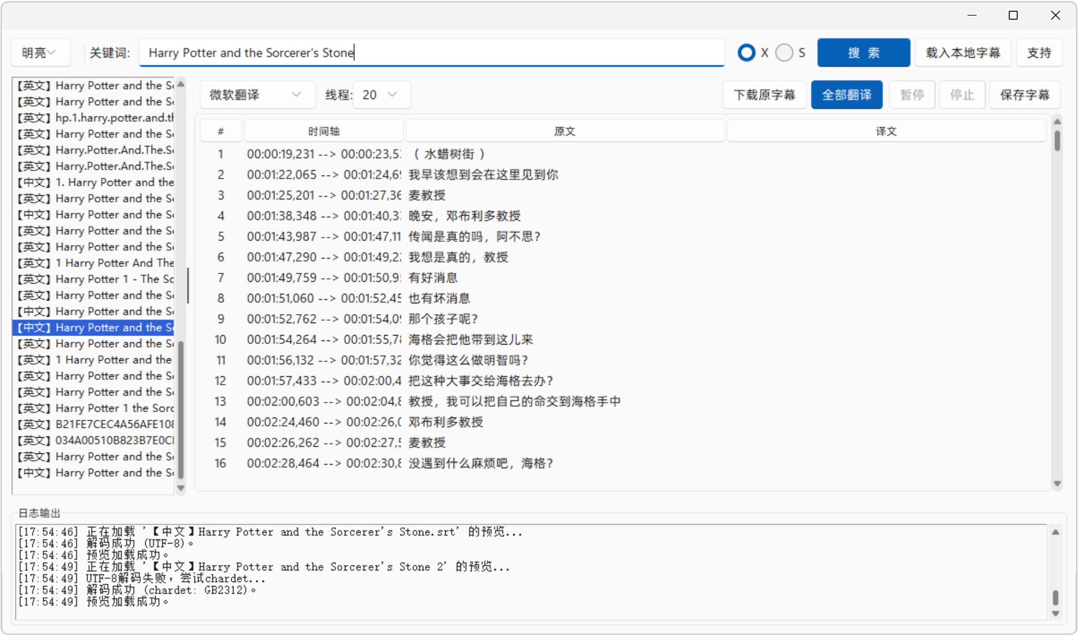Click into the 关键词 search field

pos(432,53)
